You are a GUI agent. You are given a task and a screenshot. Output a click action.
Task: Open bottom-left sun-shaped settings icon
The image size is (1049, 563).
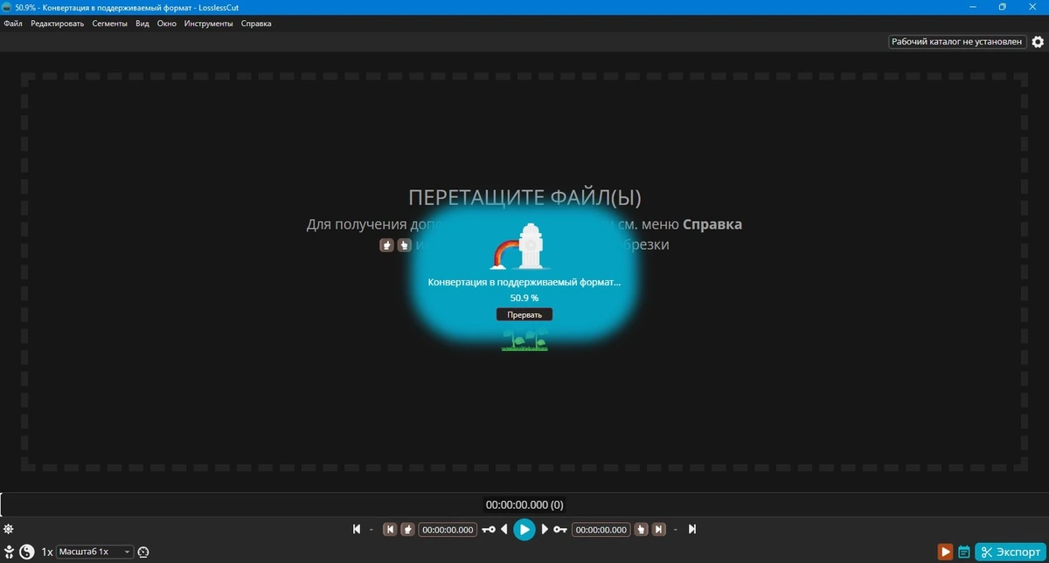click(x=9, y=529)
